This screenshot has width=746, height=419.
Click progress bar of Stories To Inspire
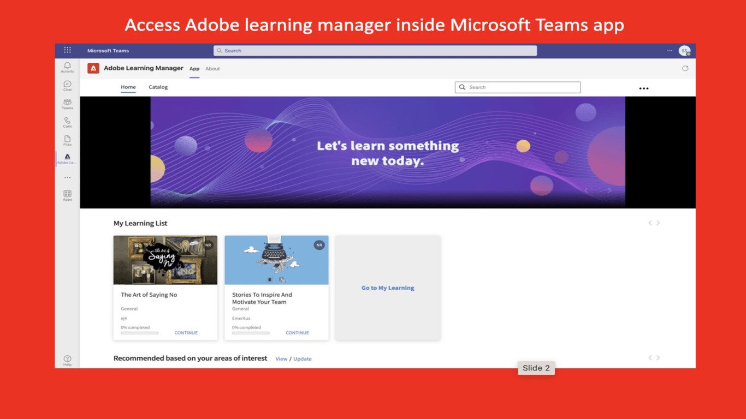251,333
